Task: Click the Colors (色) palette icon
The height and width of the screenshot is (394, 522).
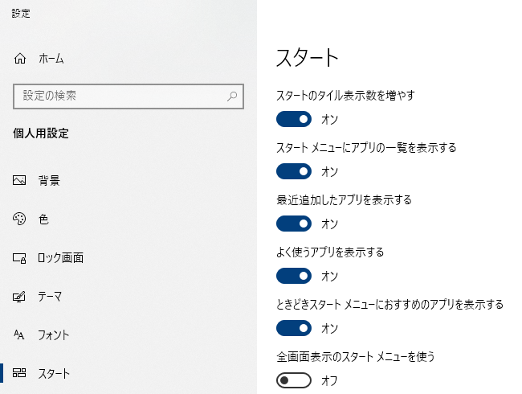Action: point(21,220)
